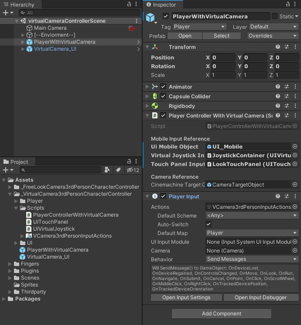Image resolution: width=301 pixels, height=325 pixels.
Task: Open scene options for virtualCameraControllerScene
Action: (137, 21)
